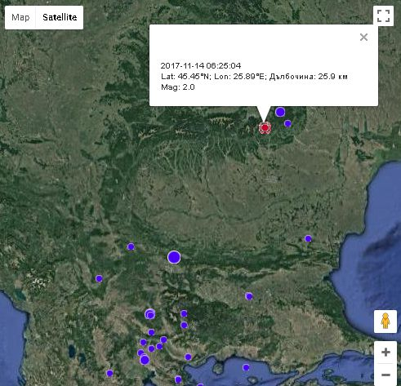Screen dimensions: 401x386
Task: Click the largest blue earthquake marker
Action: click(174, 257)
